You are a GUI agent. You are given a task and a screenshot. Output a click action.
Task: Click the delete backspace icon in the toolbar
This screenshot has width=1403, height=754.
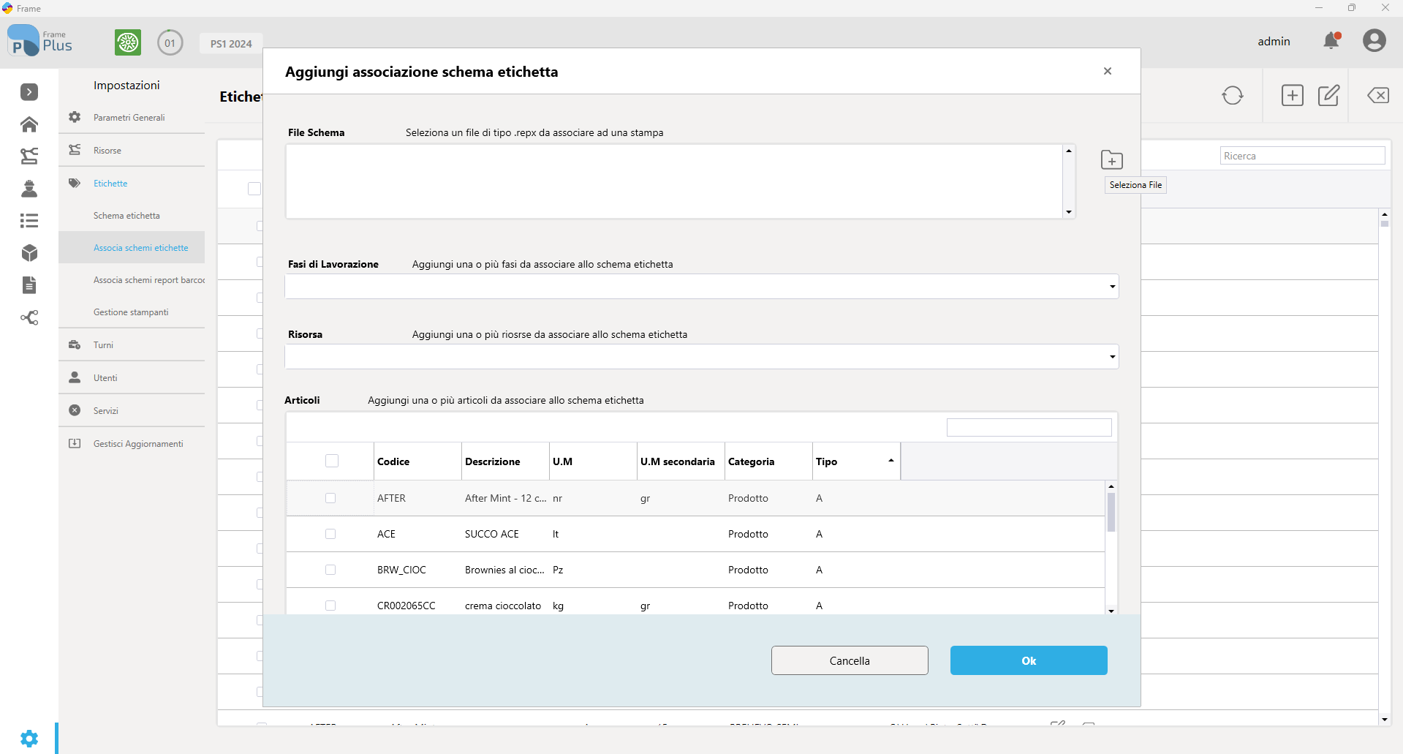(x=1378, y=96)
